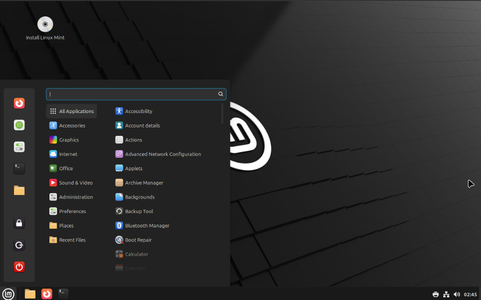The image size is (481, 300).
Task: Open Advanced Network Configuration
Action: coord(163,154)
